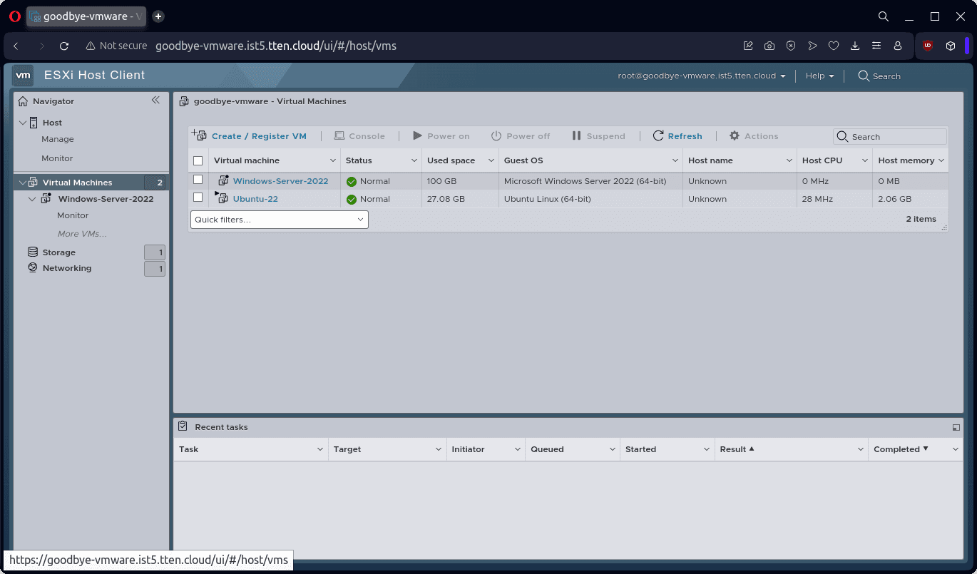Click the Windows-Server-2022 VM icon in table row

pyautogui.click(x=223, y=181)
